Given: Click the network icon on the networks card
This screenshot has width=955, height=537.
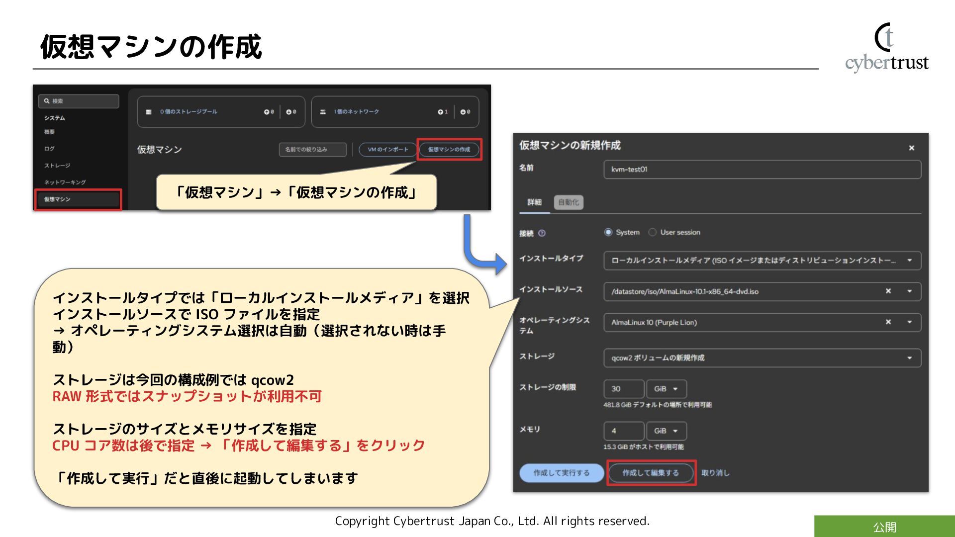Looking at the screenshot, I should pyautogui.click(x=323, y=112).
